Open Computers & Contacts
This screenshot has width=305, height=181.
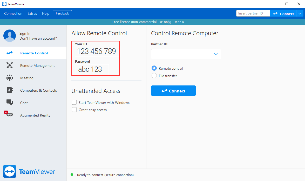(x=10, y=90)
